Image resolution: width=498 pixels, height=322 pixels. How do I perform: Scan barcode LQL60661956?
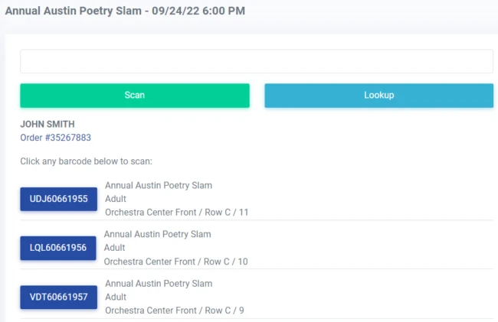point(58,248)
